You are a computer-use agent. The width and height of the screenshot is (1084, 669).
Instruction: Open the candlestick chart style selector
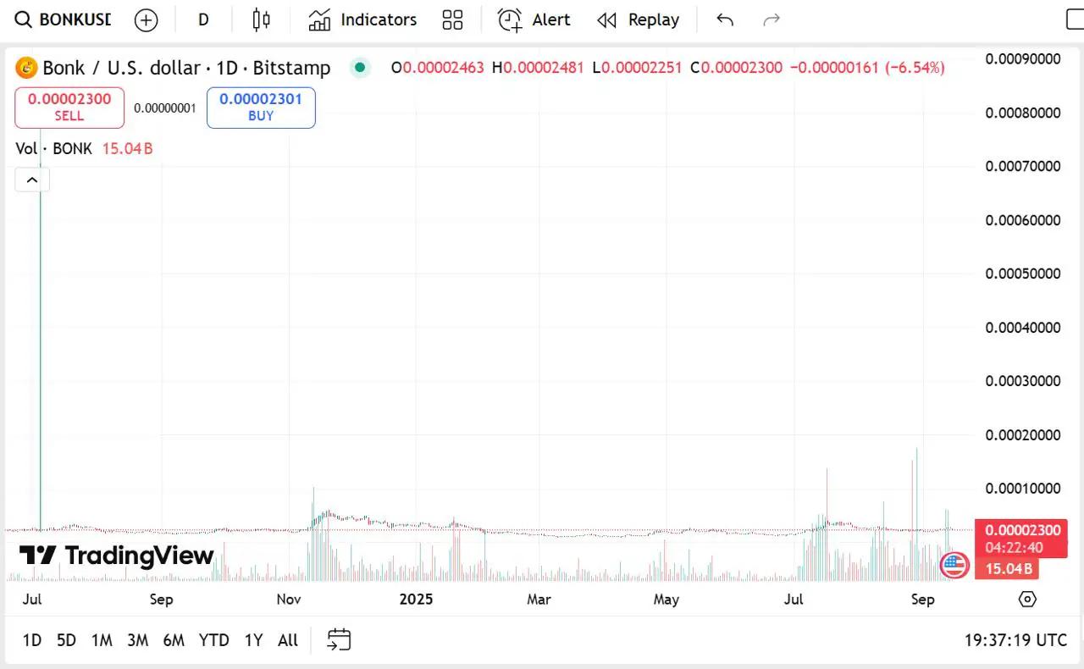pyautogui.click(x=262, y=20)
